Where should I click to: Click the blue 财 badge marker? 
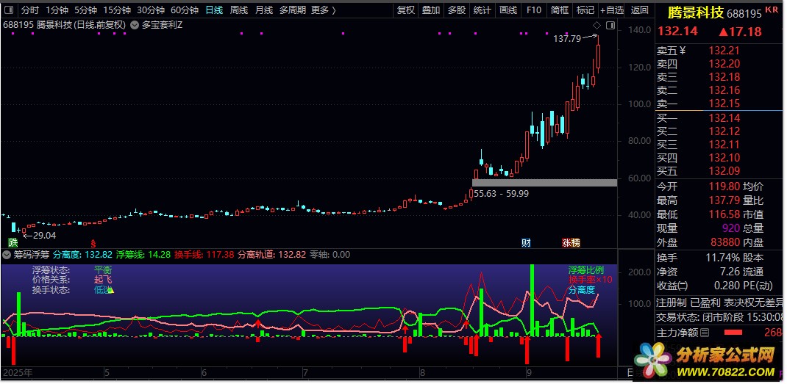pos(526,243)
